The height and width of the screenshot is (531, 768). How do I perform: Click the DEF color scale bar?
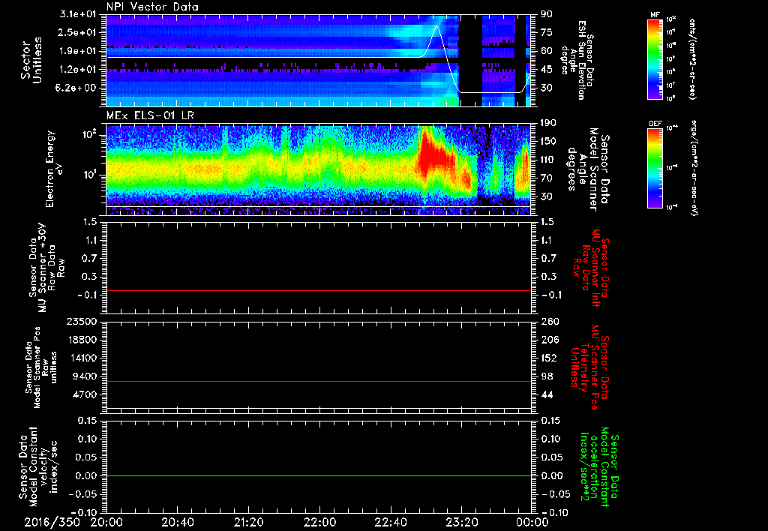[x=655, y=168]
